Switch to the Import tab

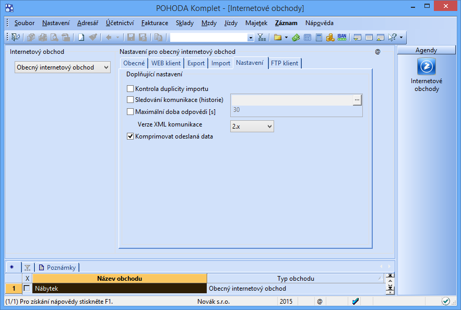(x=220, y=63)
